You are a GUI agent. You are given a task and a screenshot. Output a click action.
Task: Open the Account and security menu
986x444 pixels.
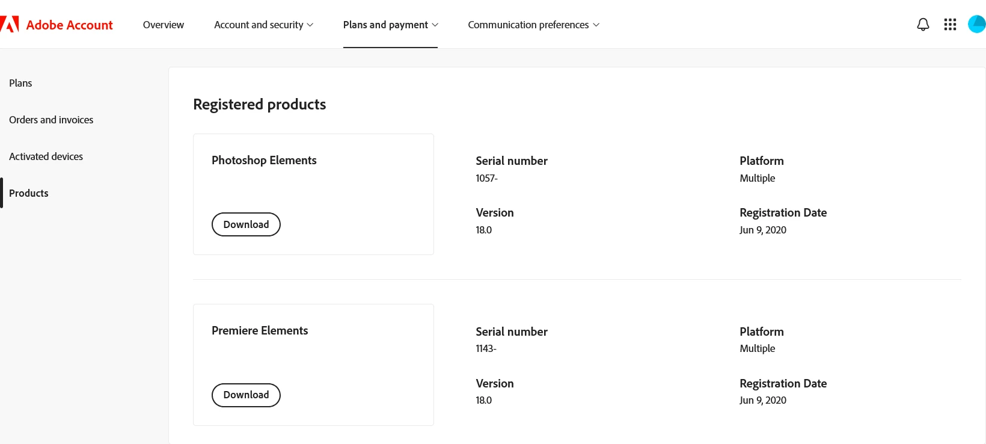263,25
